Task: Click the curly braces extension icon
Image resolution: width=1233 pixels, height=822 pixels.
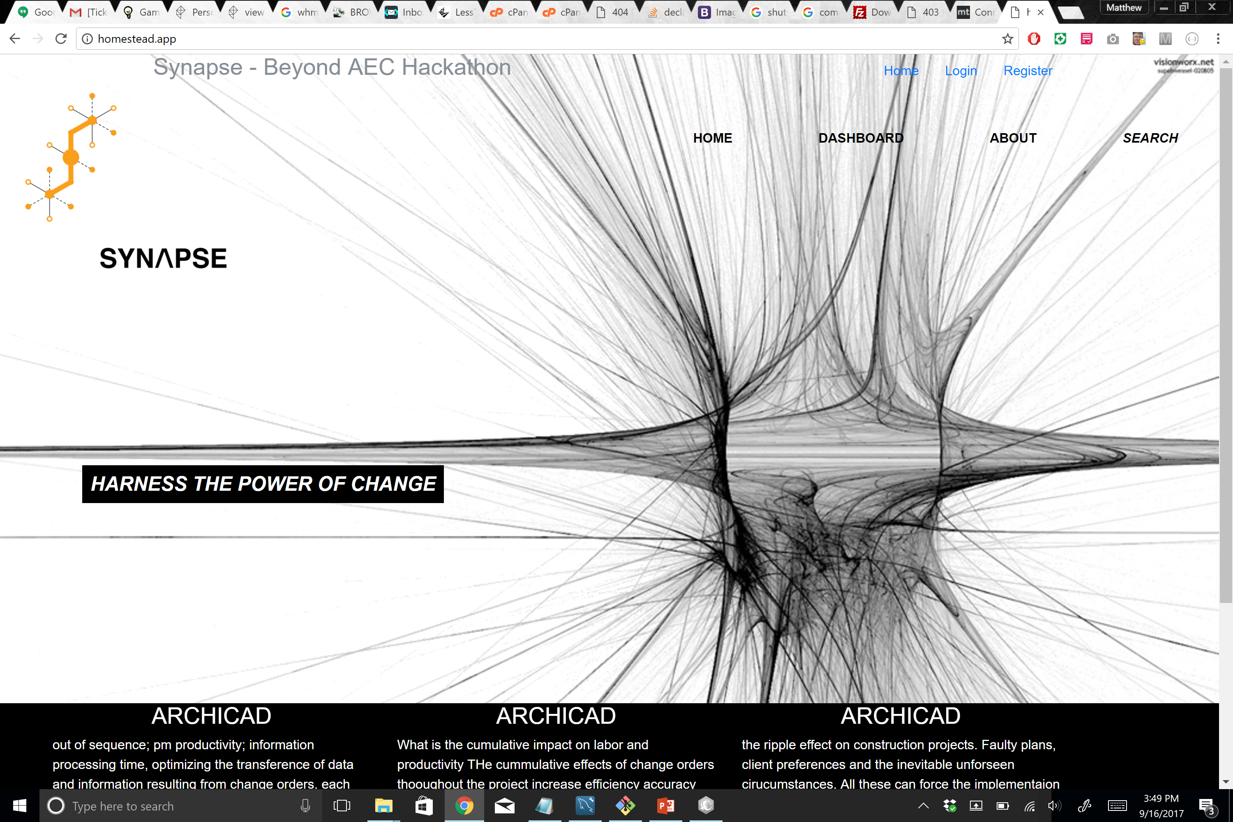Action: pyautogui.click(x=1191, y=39)
